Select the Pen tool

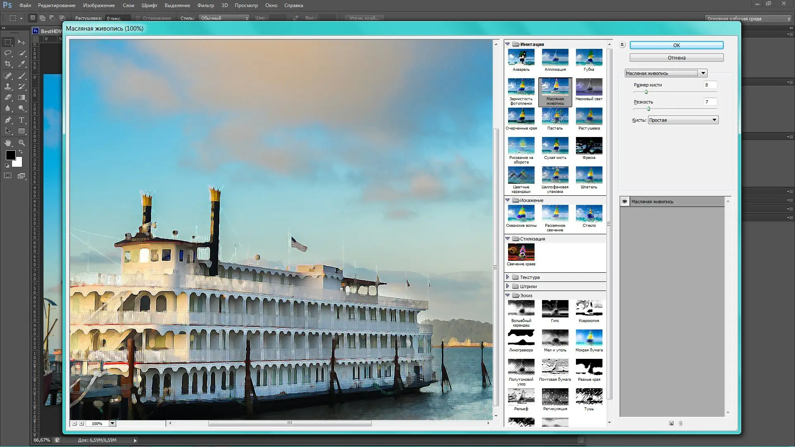(8, 120)
